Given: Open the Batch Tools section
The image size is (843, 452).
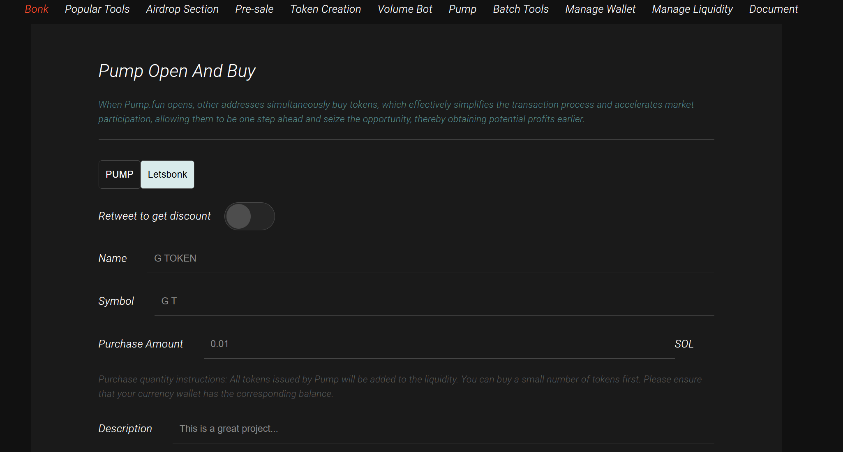Looking at the screenshot, I should 520,9.
